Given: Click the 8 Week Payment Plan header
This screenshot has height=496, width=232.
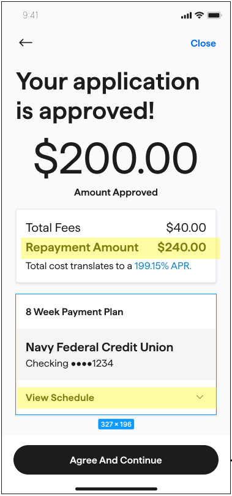Looking at the screenshot, I should point(75,312).
